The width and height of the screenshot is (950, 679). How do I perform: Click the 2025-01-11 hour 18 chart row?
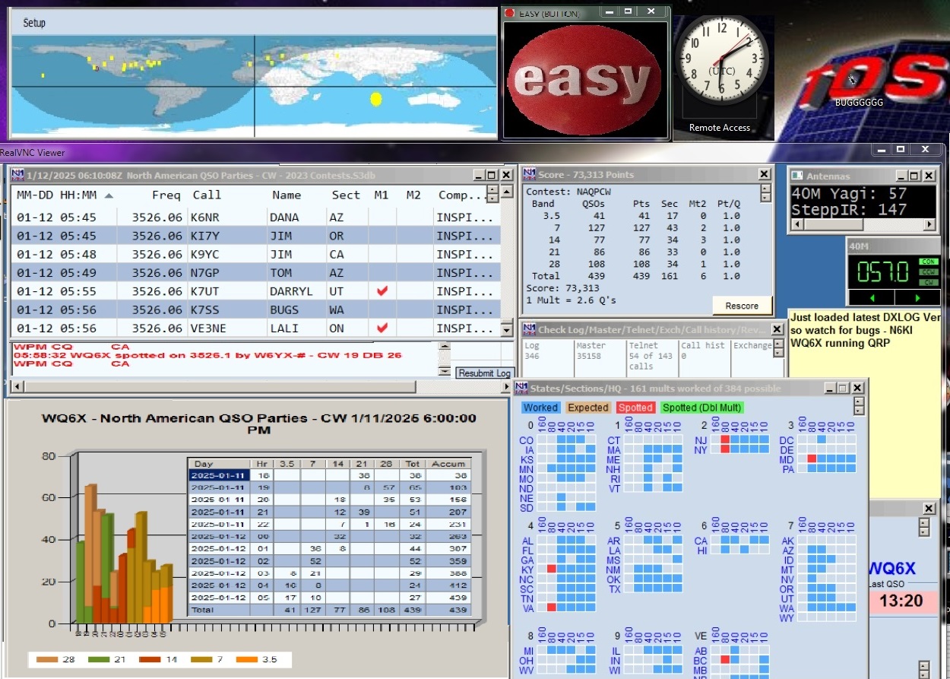pos(331,474)
